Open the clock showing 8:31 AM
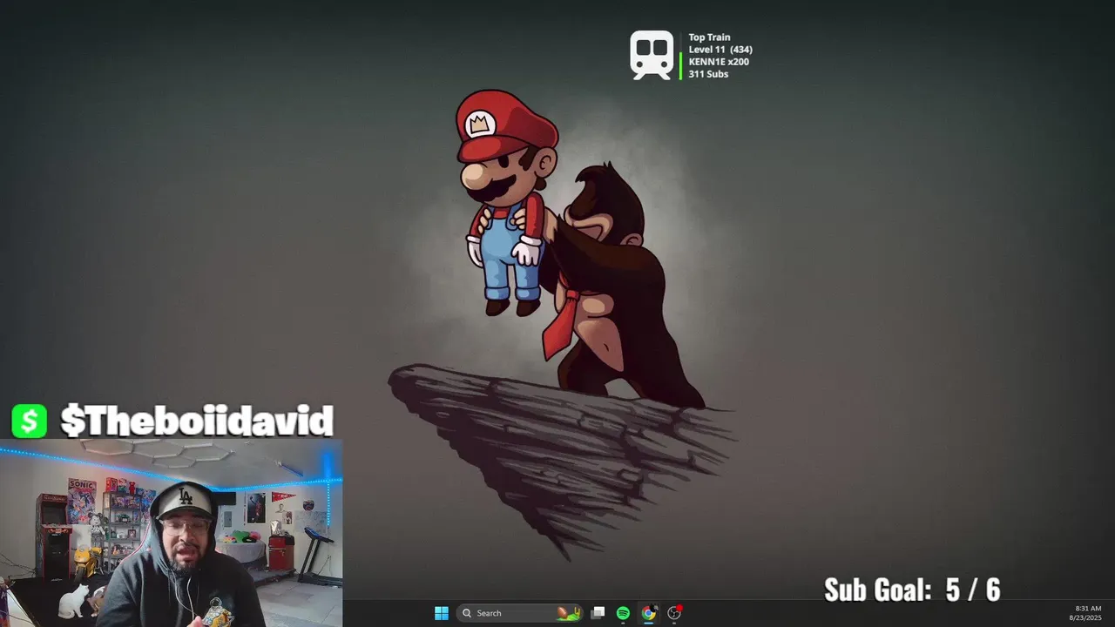This screenshot has width=1115, height=627. pyautogui.click(x=1088, y=609)
